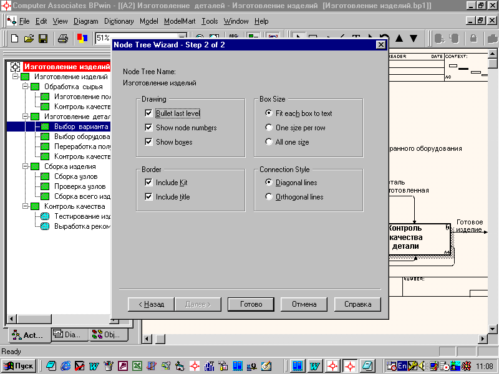Click the system clock showing 11:08
This screenshot has height=374, width=499.
(485, 367)
